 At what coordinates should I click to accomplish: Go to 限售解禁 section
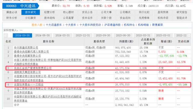[157, 25]
